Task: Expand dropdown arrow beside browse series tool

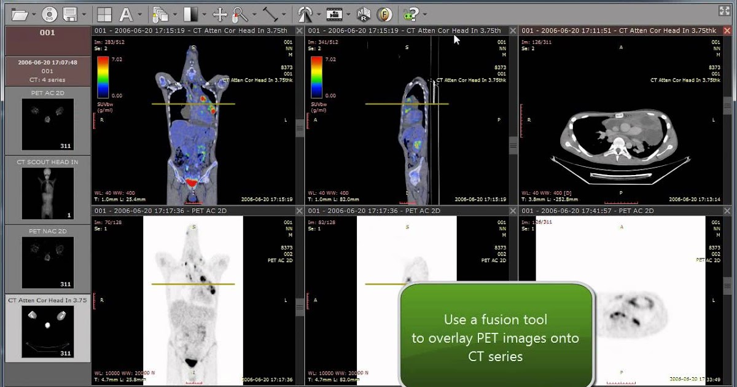Action: pos(175,14)
